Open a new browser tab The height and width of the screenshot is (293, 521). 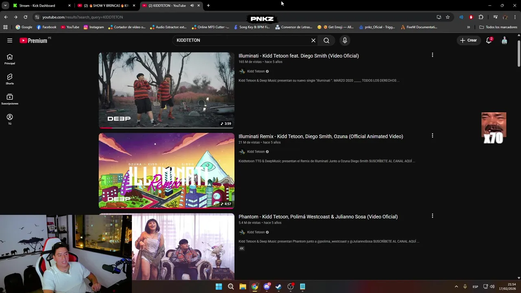(208, 6)
